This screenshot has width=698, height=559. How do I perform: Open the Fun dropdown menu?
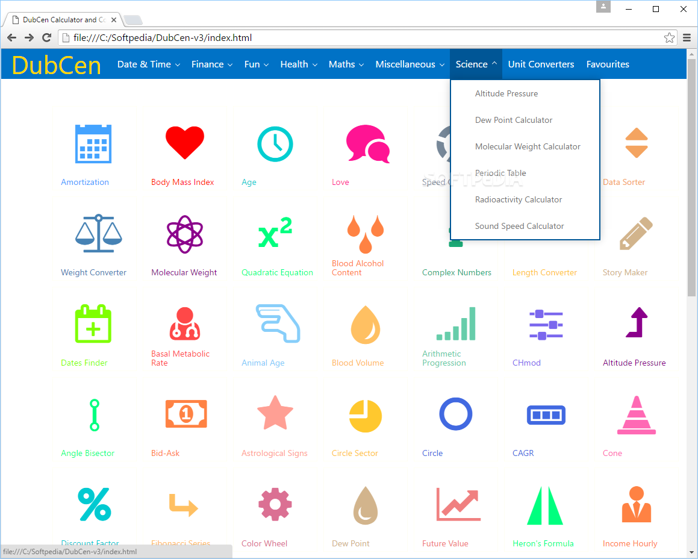coord(257,64)
